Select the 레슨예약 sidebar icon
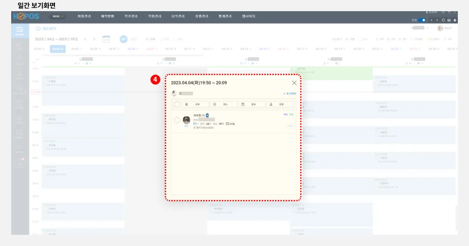Screen dimensions: 469x246 pyautogui.click(x=20, y=31)
